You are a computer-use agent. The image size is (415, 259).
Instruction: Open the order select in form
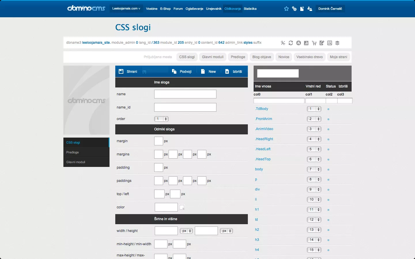pyautogui.click(x=161, y=119)
